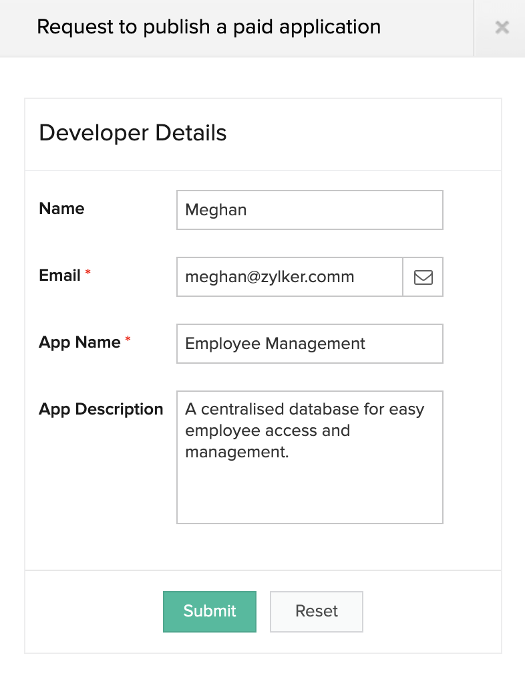Click the envelope icon beside the email field
This screenshot has height=682, width=525.
pos(423,277)
